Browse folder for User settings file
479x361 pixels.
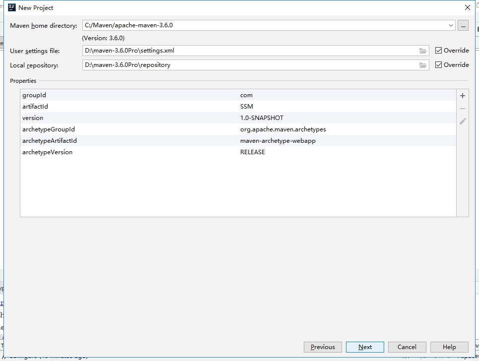click(423, 51)
